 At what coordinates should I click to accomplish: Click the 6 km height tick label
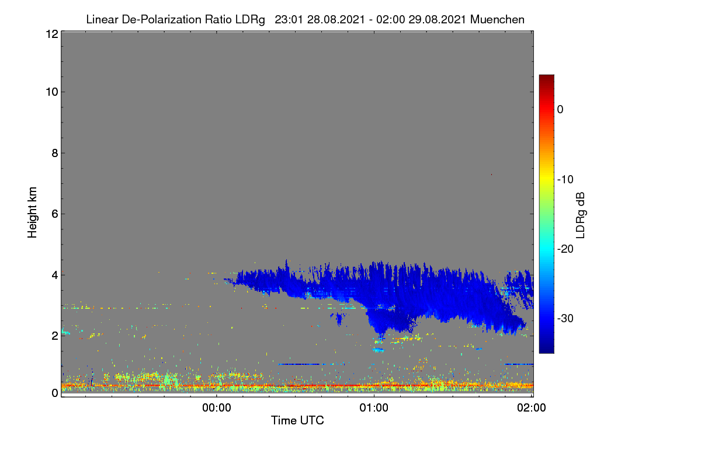pyautogui.click(x=54, y=214)
